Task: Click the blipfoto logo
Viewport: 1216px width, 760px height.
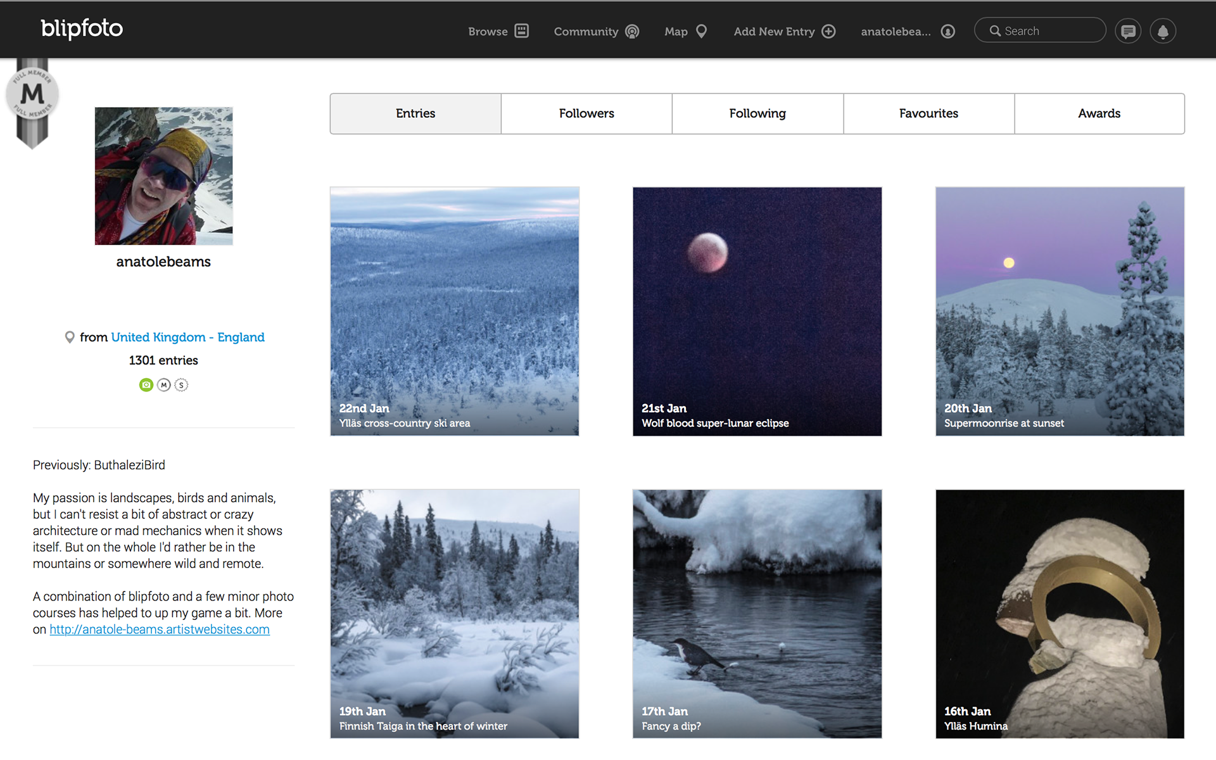Action: pyautogui.click(x=82, y=28)
